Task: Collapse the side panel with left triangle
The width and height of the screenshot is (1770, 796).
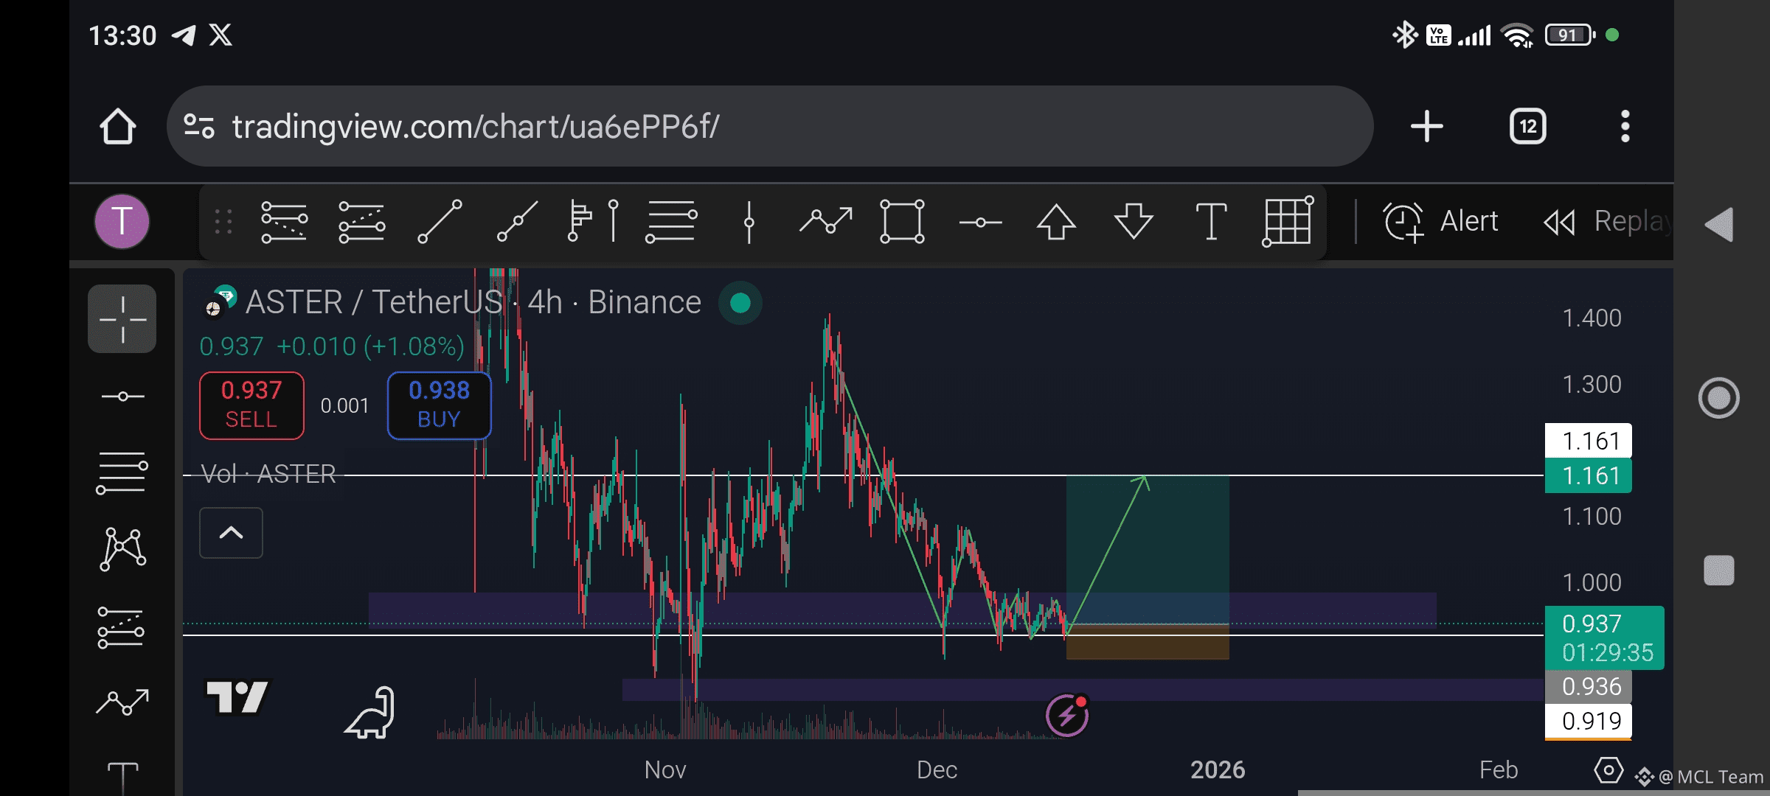Action: click(x=1718, y=224)
